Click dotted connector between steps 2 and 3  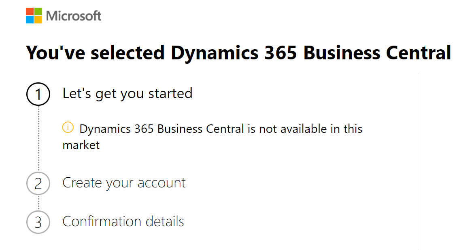[38, 203]
